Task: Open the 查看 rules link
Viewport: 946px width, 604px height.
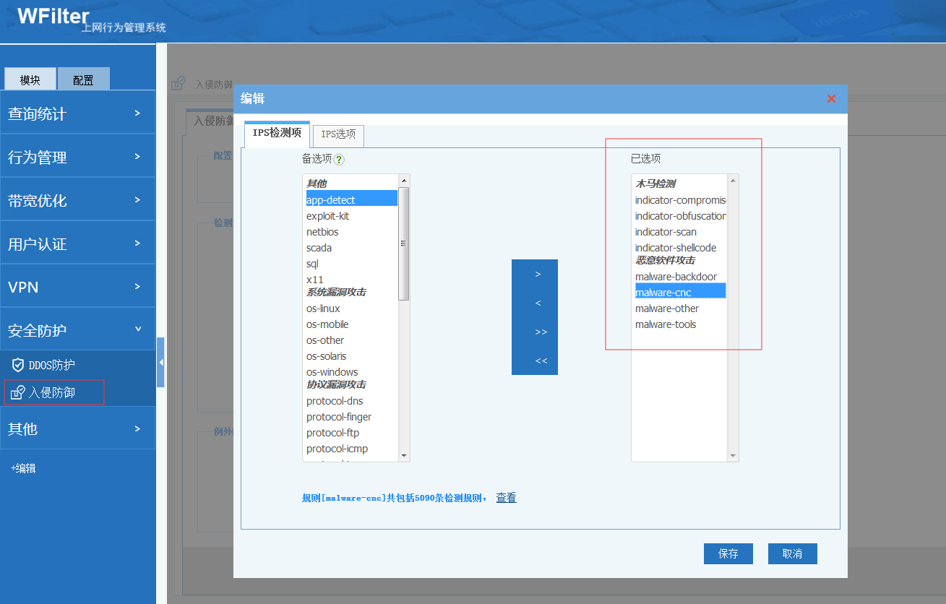Action: (506, 498)
